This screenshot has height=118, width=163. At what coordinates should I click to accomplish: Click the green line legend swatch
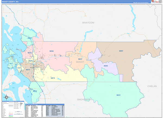pyautogui.click(x=11, y=117)
